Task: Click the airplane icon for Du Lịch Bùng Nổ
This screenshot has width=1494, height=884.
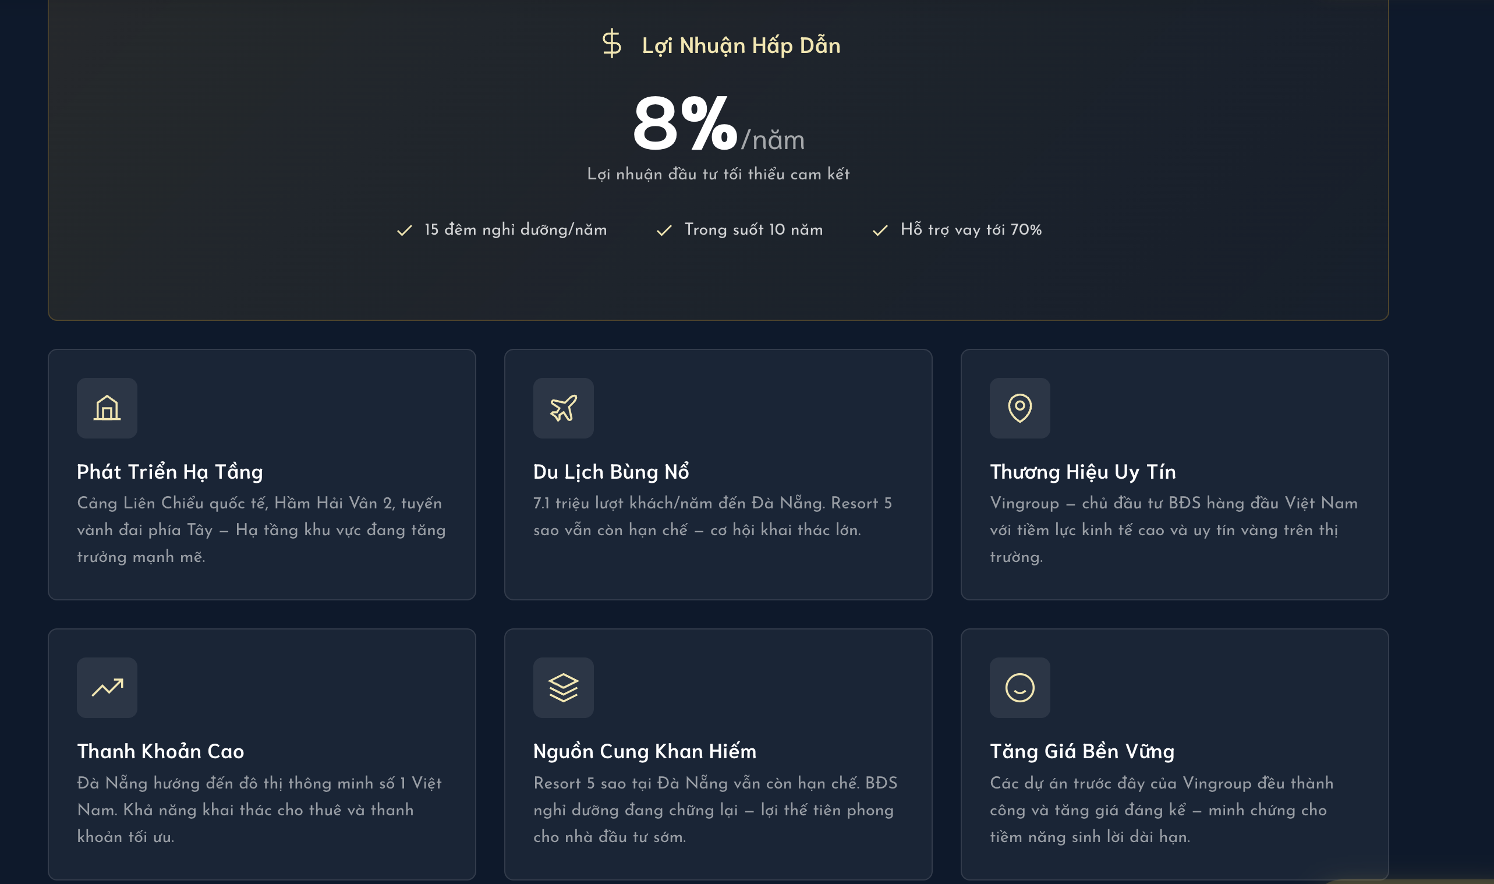Action: coord(563,408)
